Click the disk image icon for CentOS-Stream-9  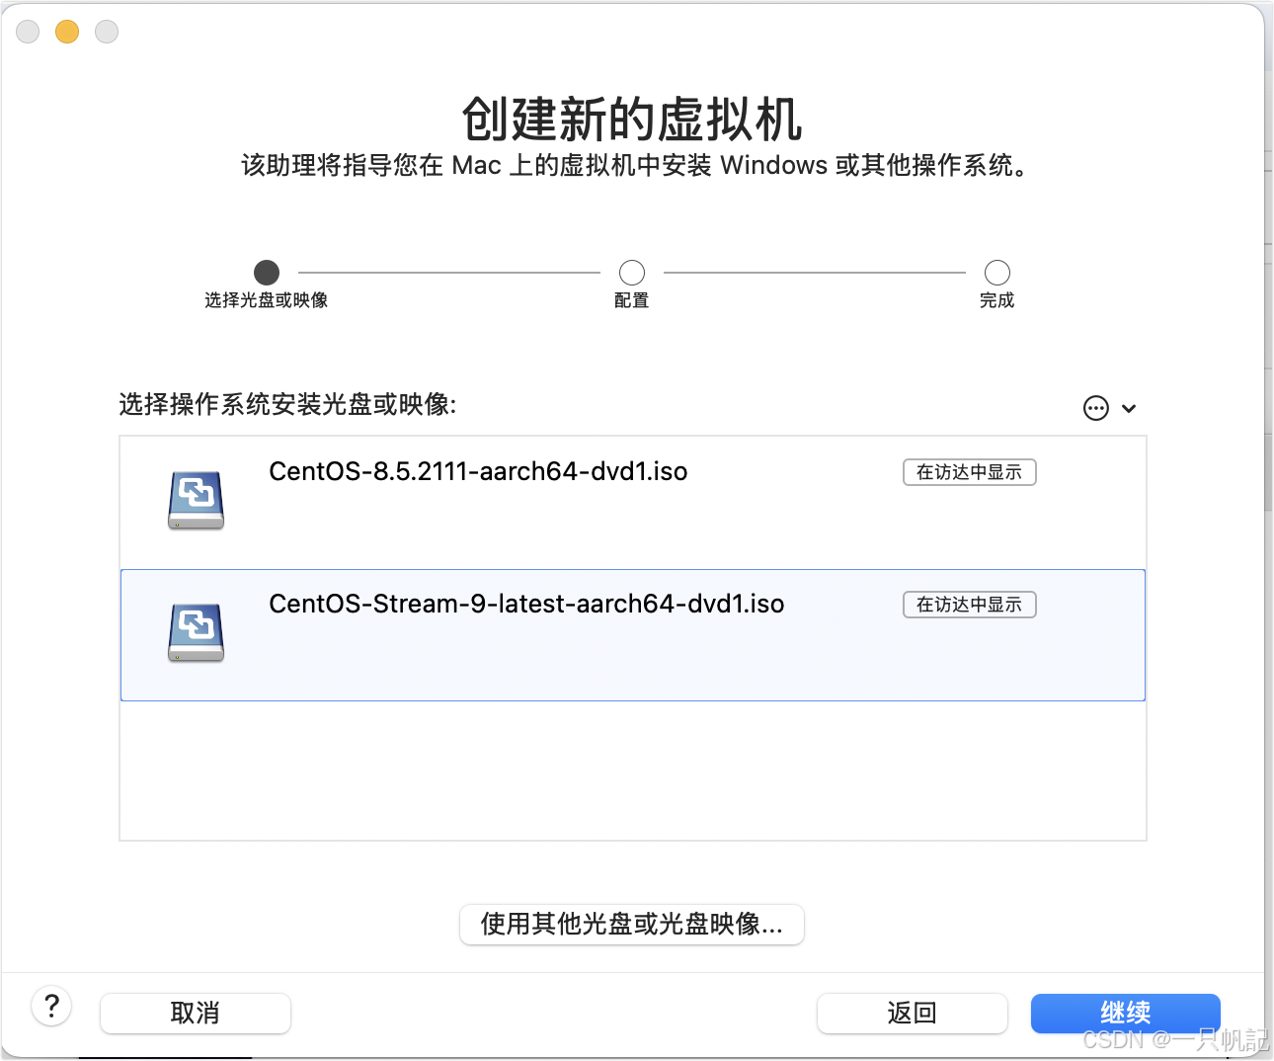pyautogui.click(x=196, y=632)
